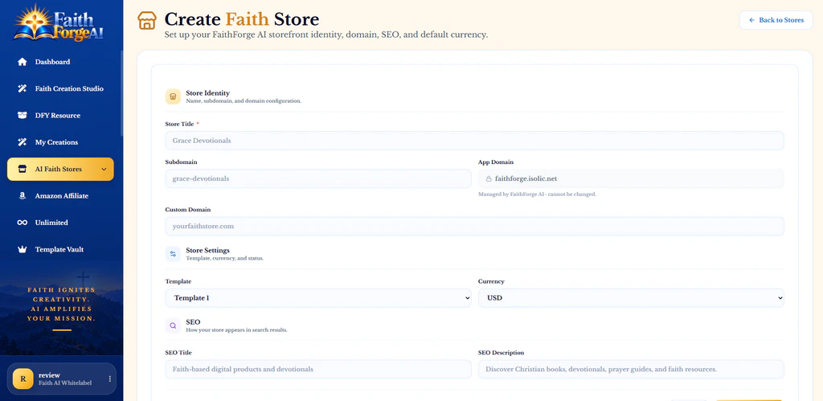This screenshot has height=401, width=823.
Task: Click the Template Vault crown icon
Action: [x=22, y=249]
